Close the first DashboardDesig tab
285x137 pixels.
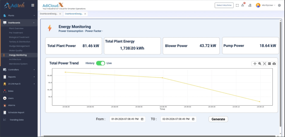60,14
